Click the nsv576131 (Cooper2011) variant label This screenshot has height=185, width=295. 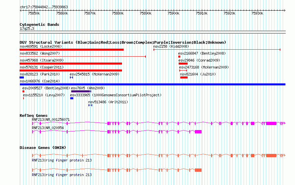tap(42, 67)
